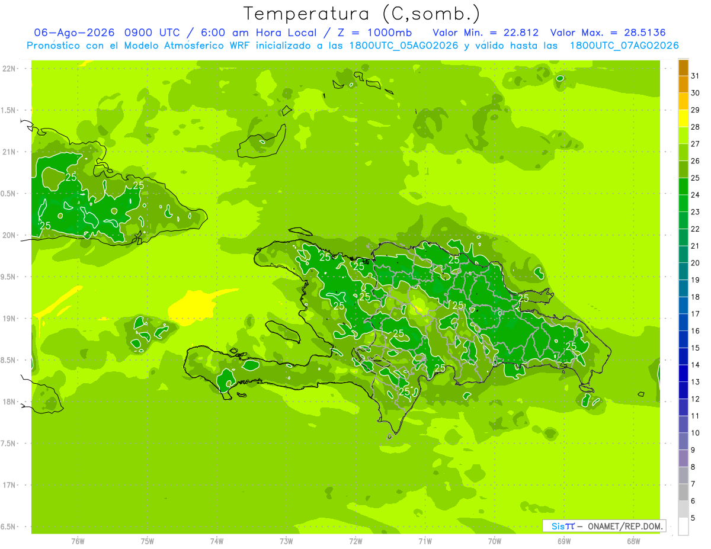The height and width of the screenshot is (549, 711).
Task: Click latitude axis label "19N"
Action: point(9,319)
